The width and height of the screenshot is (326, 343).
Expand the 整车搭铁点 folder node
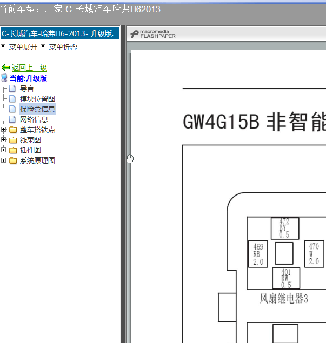pyautogui.click(x=3, y=129)
